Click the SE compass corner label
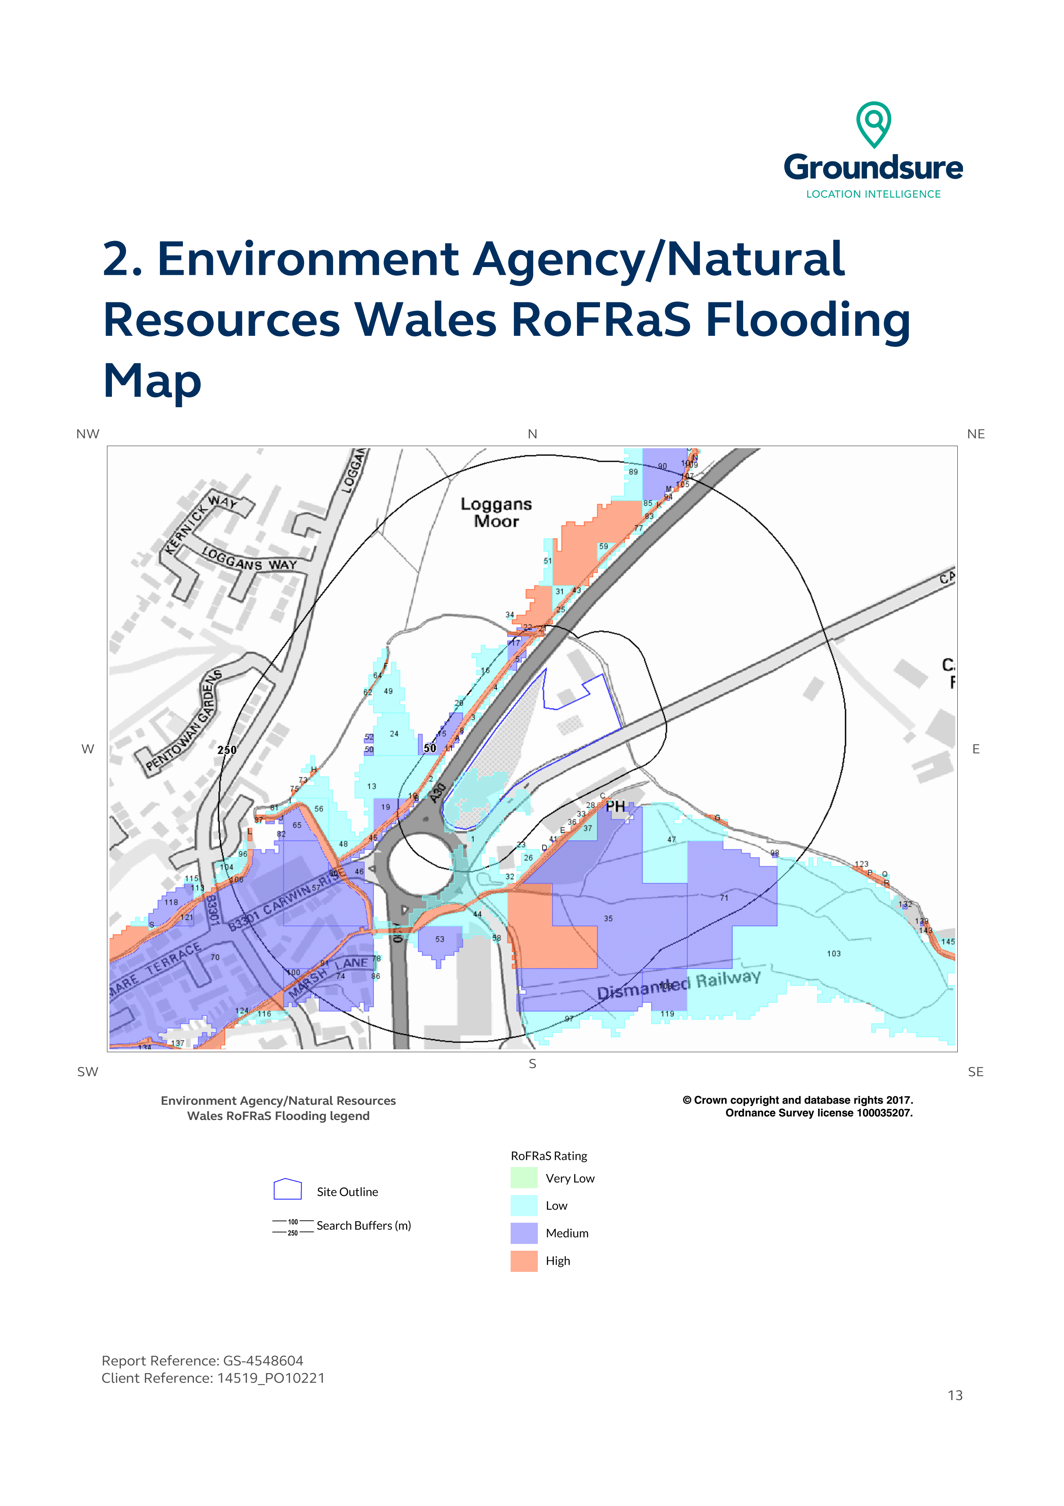Image resolution: width=1064 pixels, height=1506 pixels. click(x=975, y=1072)
